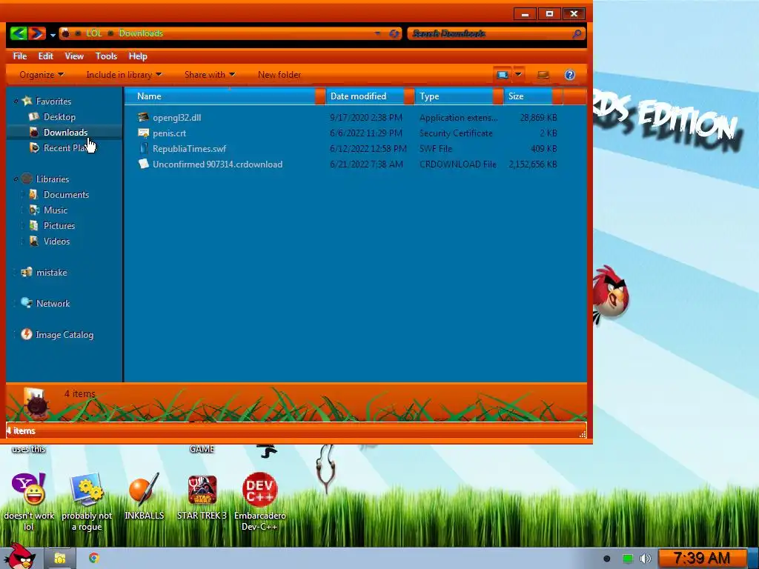This screenshot has width=759, height=569.
Task: Open the File menu
Action: coord(20,56)
